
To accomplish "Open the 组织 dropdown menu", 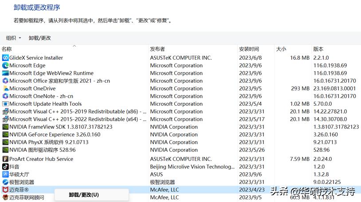I will click(x=13, y=38).
